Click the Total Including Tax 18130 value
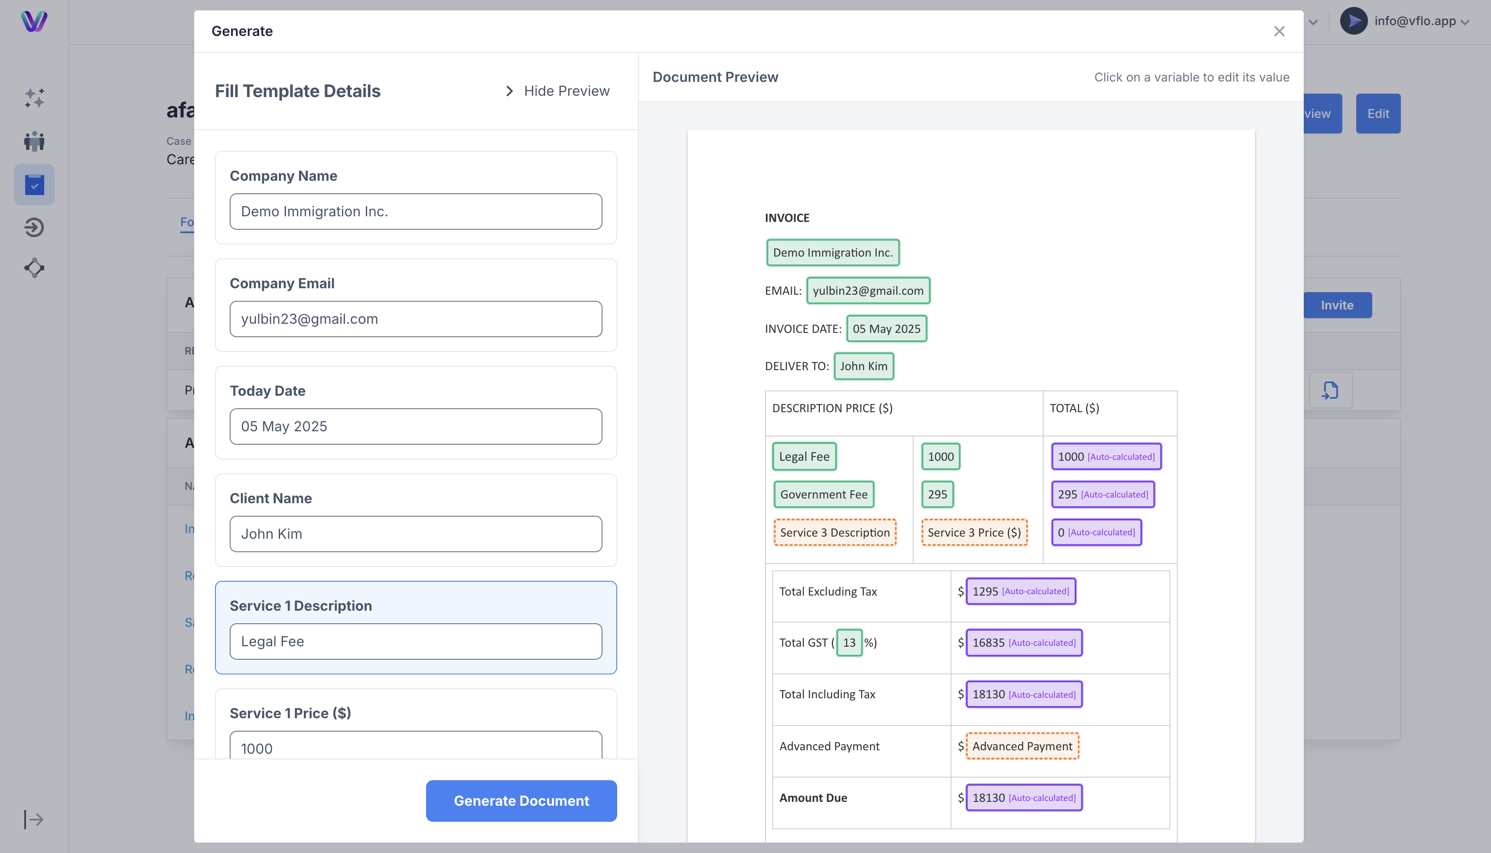1491x853 pixels. [x=1023, y=695]
